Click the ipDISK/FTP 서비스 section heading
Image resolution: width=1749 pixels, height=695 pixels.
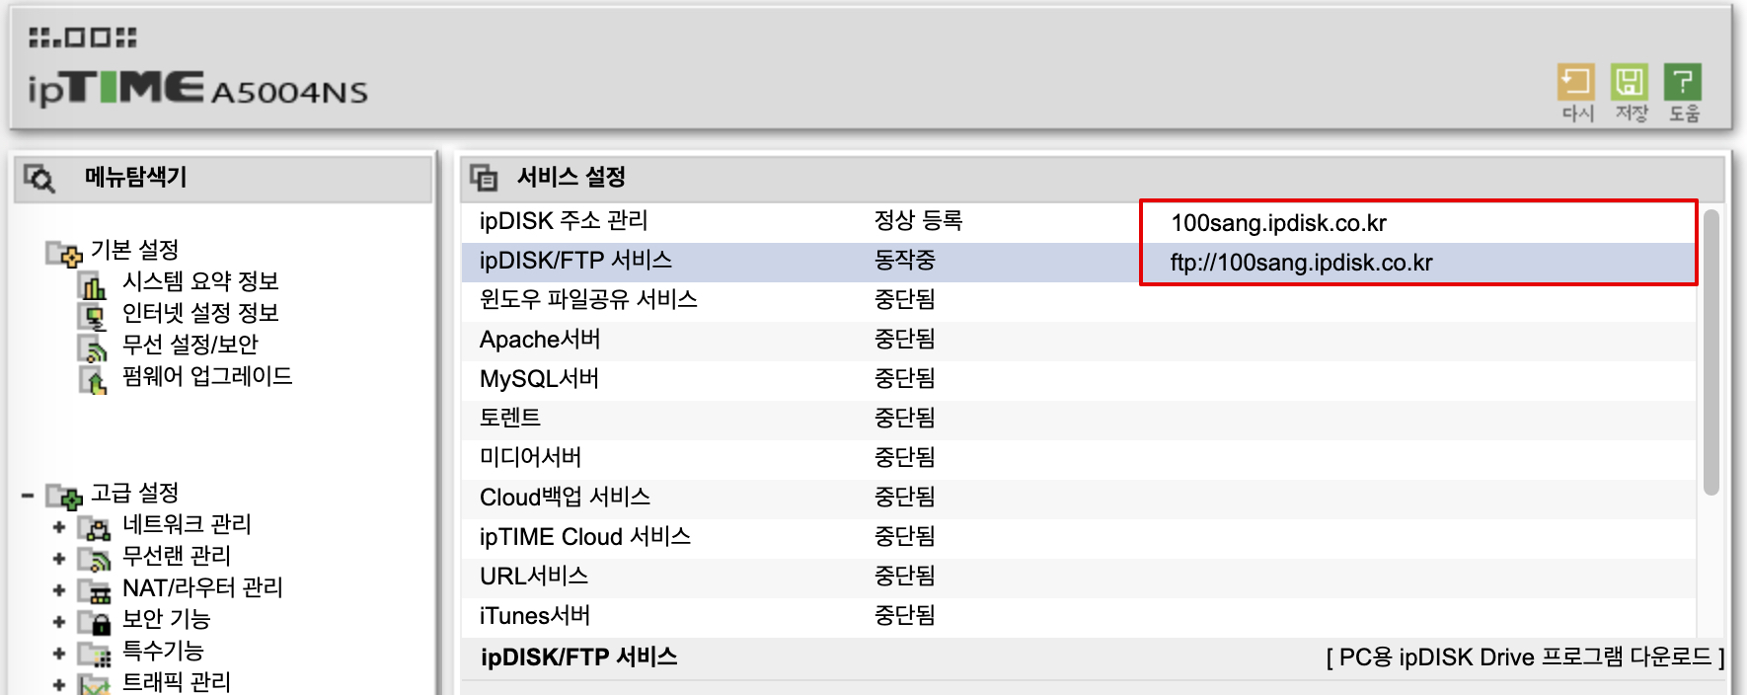(578, 657)
